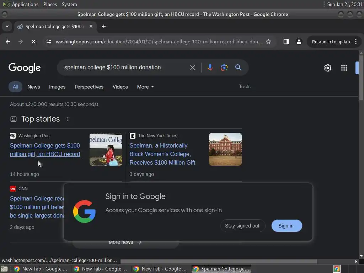This screenshot has height=273, width=364.
Task: Switch to the Images tab
Action: click(57, 87)
